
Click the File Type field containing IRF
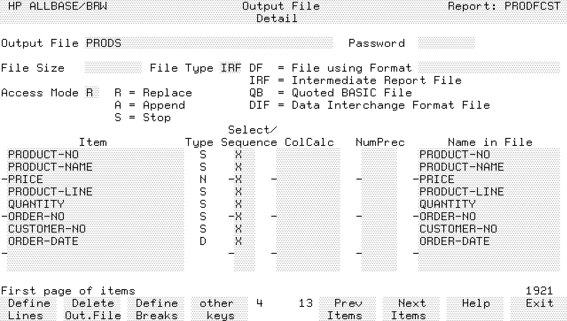[x=231, y=68]
